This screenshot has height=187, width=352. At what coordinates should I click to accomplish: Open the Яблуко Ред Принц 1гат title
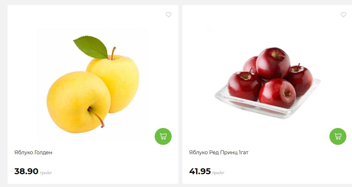point(219,153)
